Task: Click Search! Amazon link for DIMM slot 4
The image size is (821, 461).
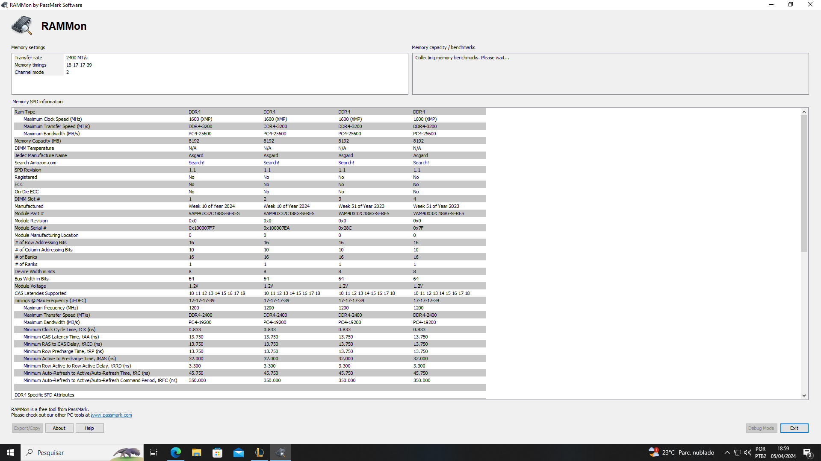Action: coord(421,163)
